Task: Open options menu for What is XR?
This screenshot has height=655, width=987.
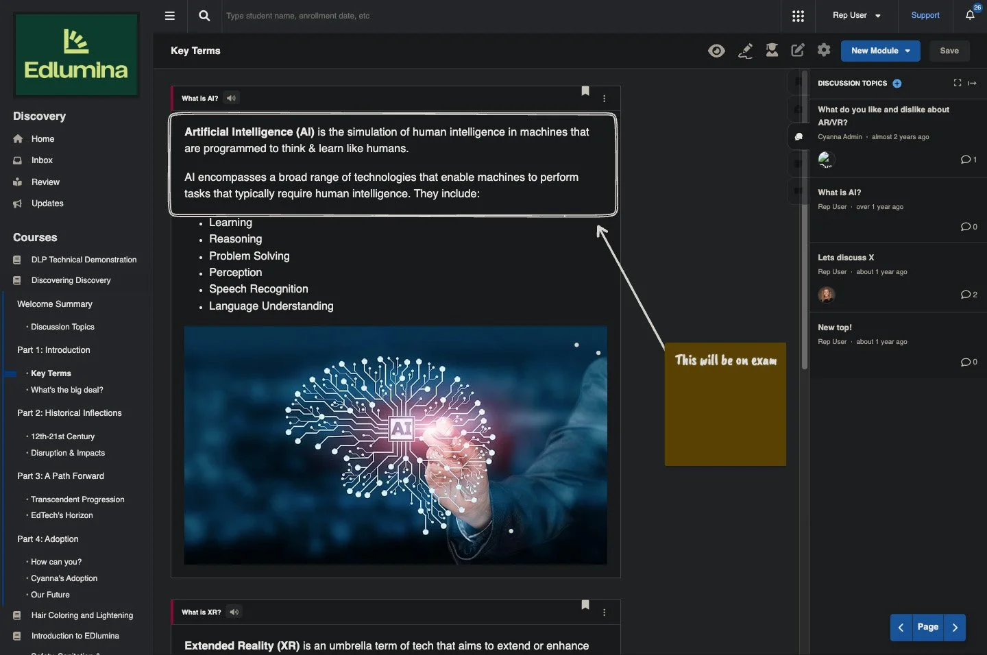Action: [x=604, y=613]
